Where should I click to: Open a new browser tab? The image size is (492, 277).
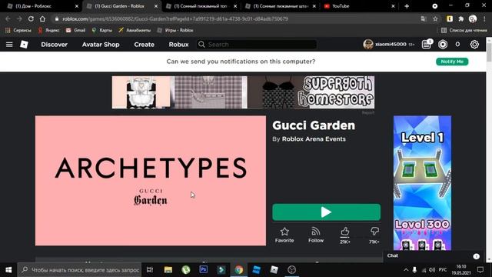point(407,6)
